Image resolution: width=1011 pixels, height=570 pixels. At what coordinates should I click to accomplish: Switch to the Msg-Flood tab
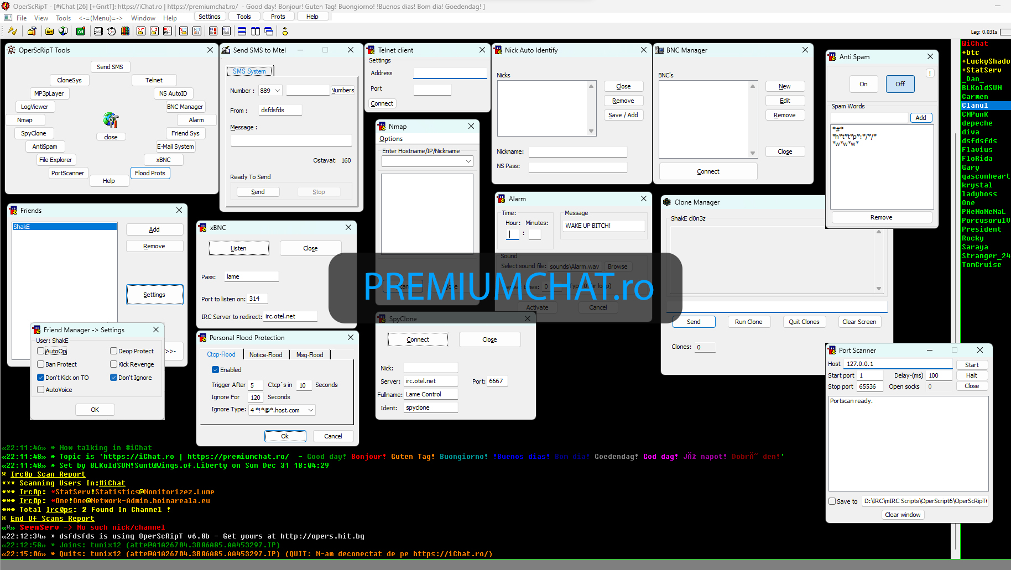310,355
